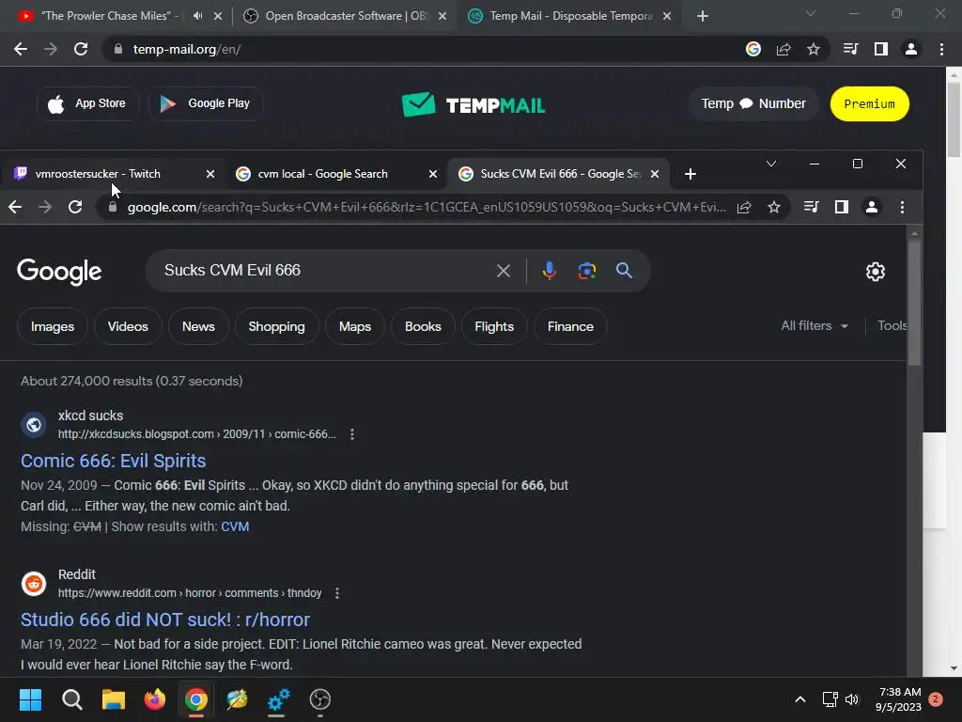Filter results by Flights
This screenshot has width=962, height=722.
pyautogui.click(x=494, y=326)
